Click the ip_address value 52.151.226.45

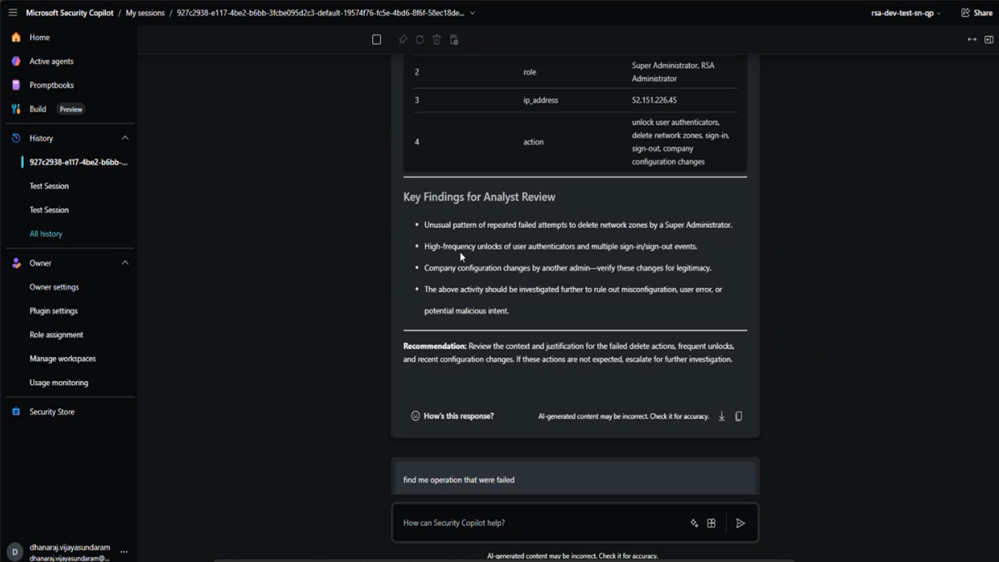pos(654,100)
